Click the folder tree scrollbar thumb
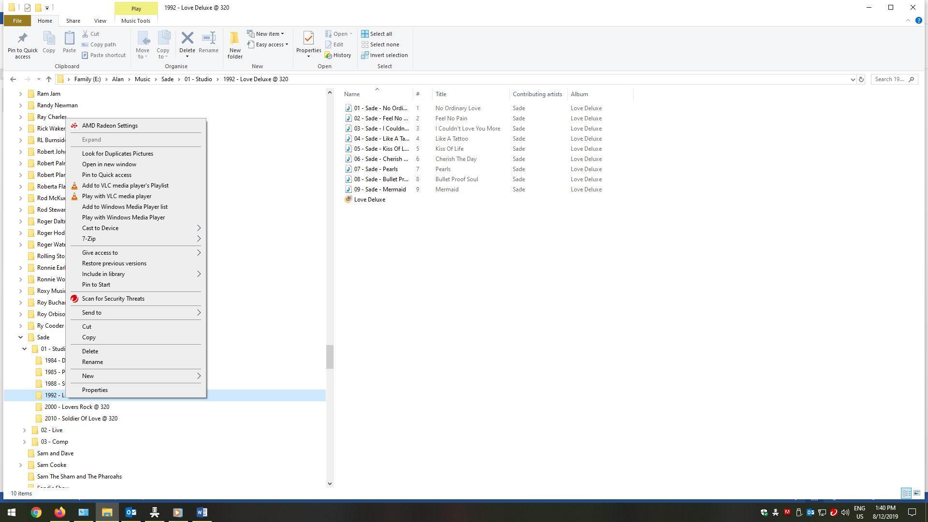Screen dimensions: 928x522 click(x=330, y=357)
